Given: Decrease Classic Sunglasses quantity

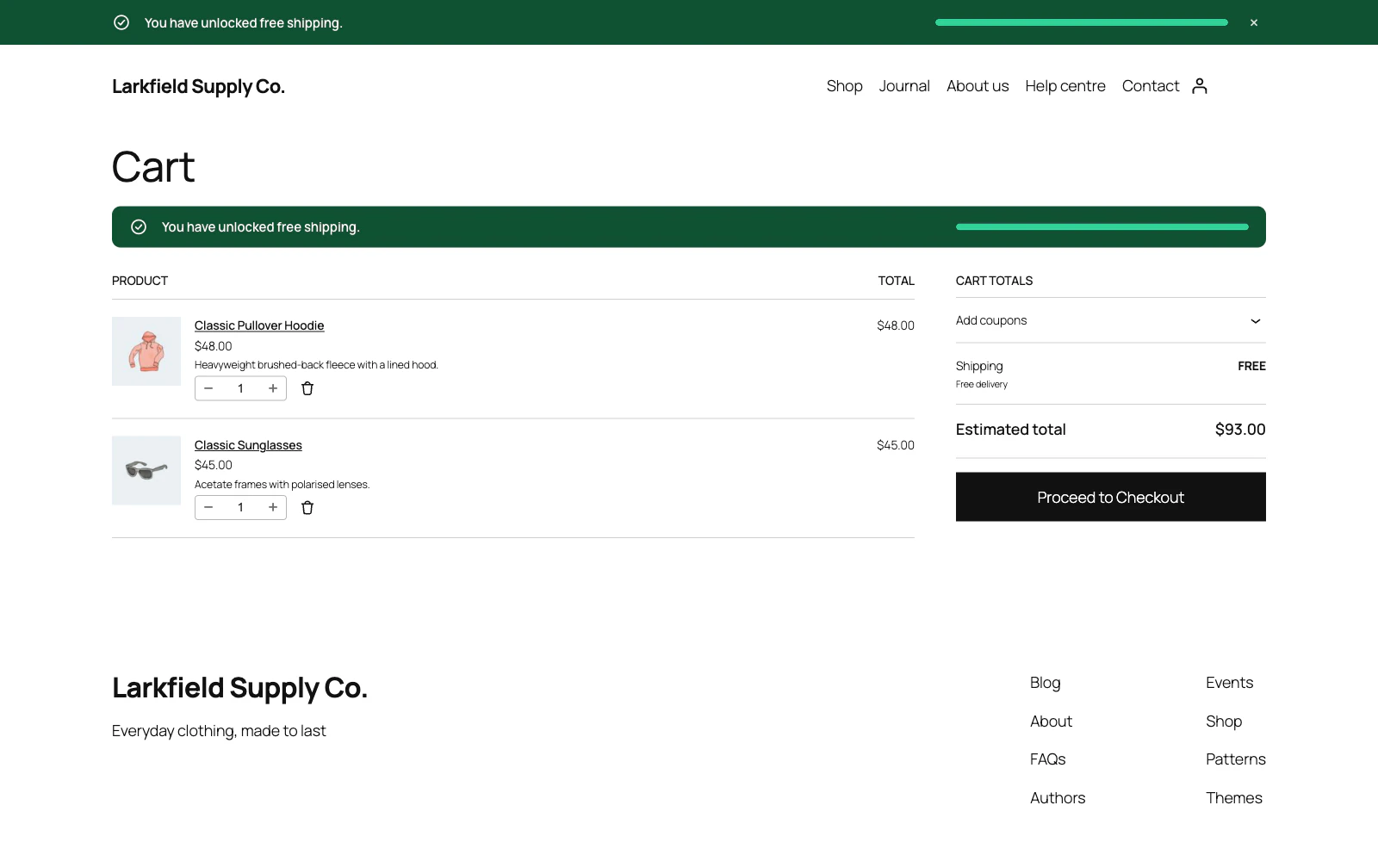Looking at the screenshot, I should pyautogui.click(x=208, y=508).
